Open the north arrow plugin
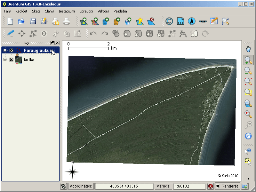 point(192,21)
